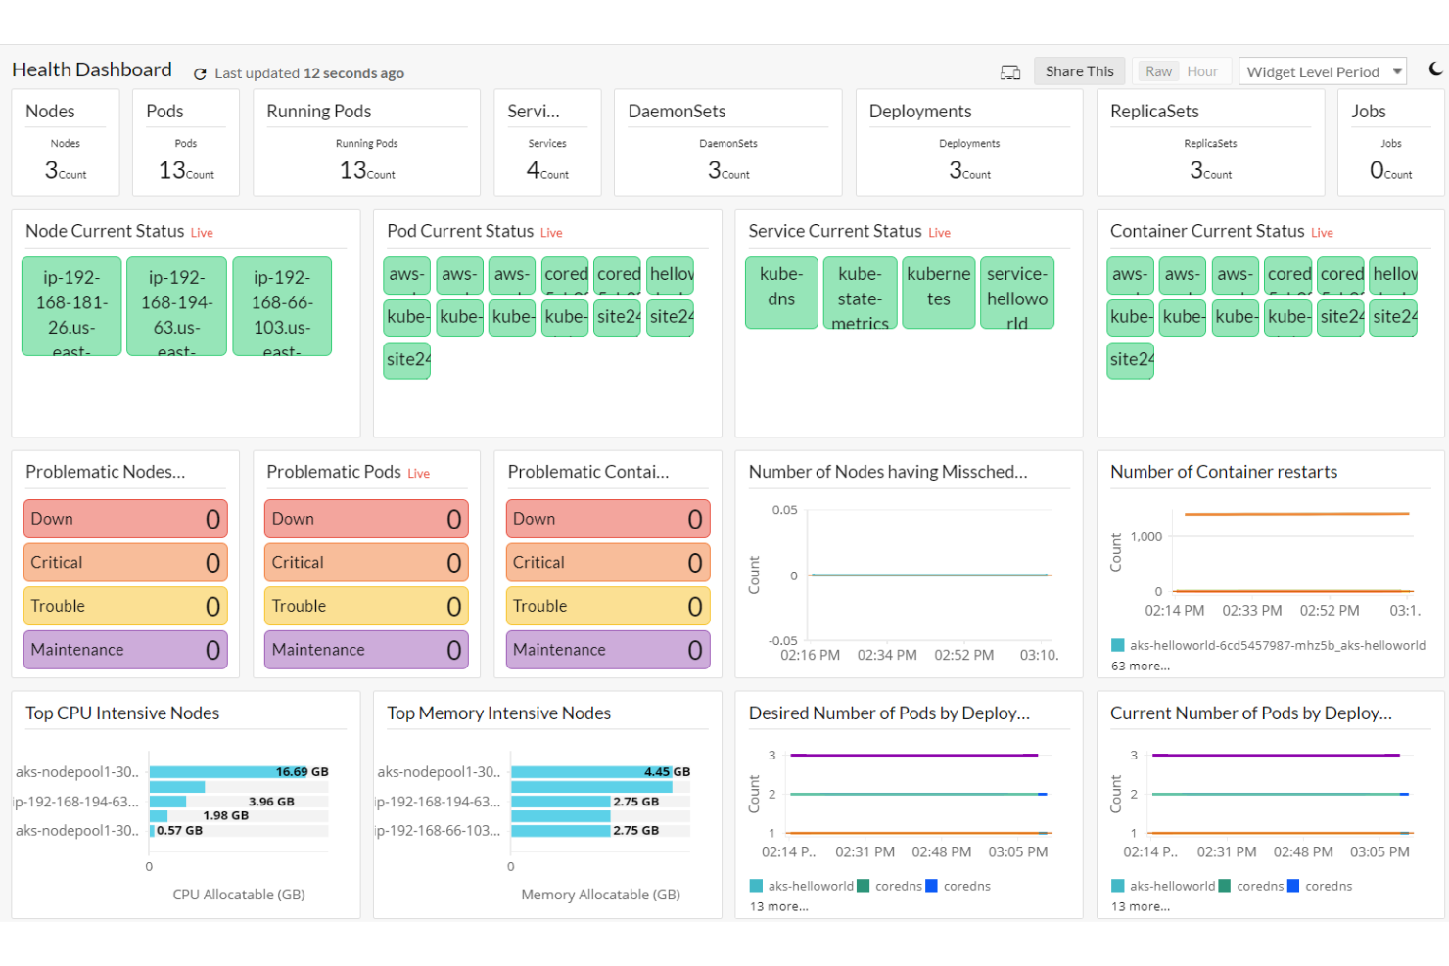Open the Widget Level Period dropdown
This screenshot has width=1449, height=966.
1323,70
